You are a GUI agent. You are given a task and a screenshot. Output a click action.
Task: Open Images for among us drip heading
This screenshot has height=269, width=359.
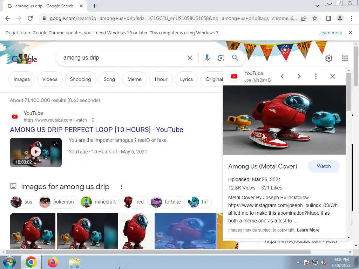click(65, 187)
